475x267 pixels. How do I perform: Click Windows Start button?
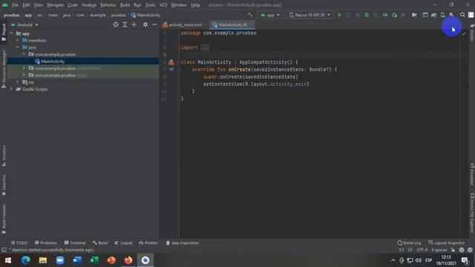(8, 260)
